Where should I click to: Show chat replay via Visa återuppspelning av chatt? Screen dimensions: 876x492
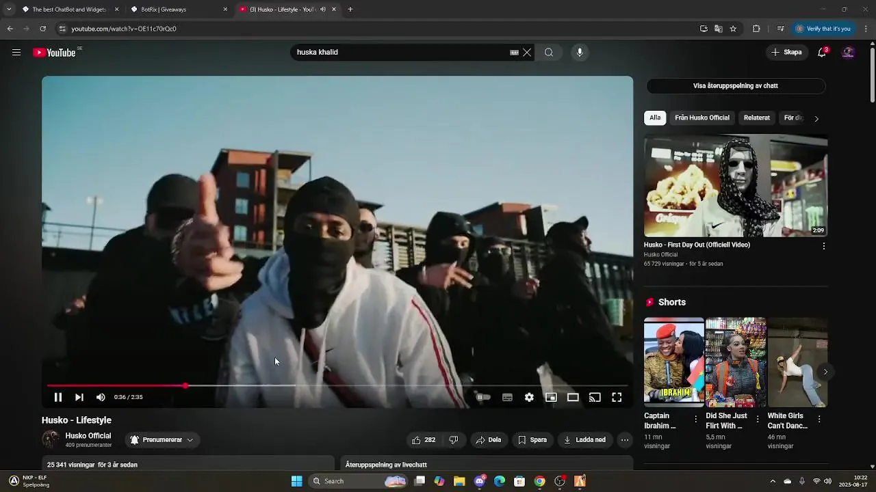tap(736, 86)
